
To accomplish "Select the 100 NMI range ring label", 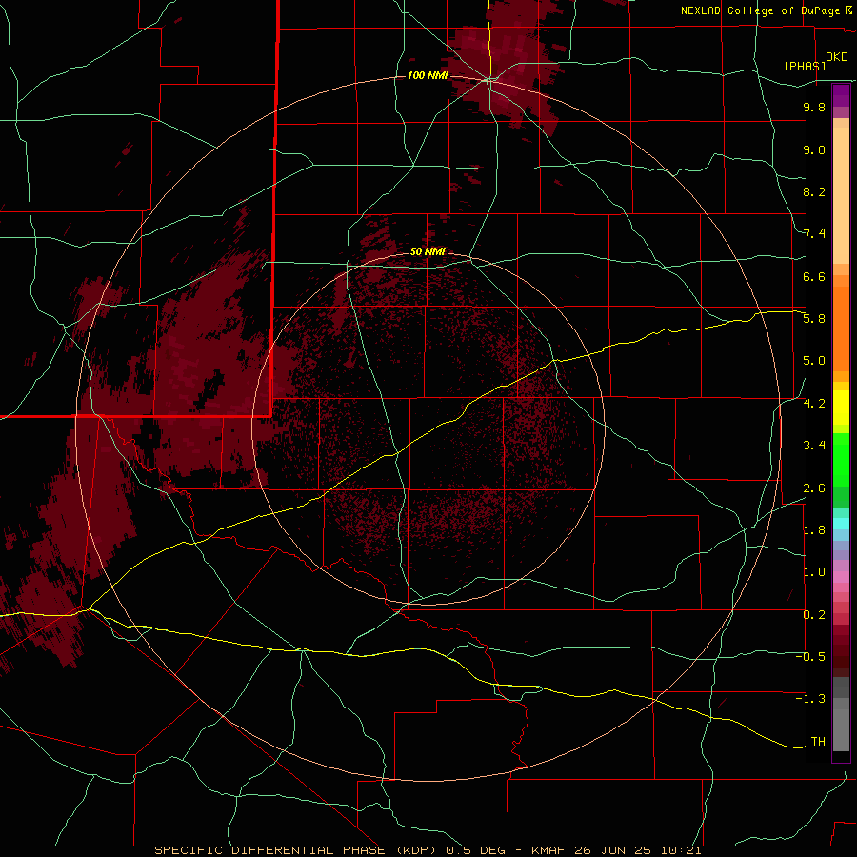I will [428, 75].
